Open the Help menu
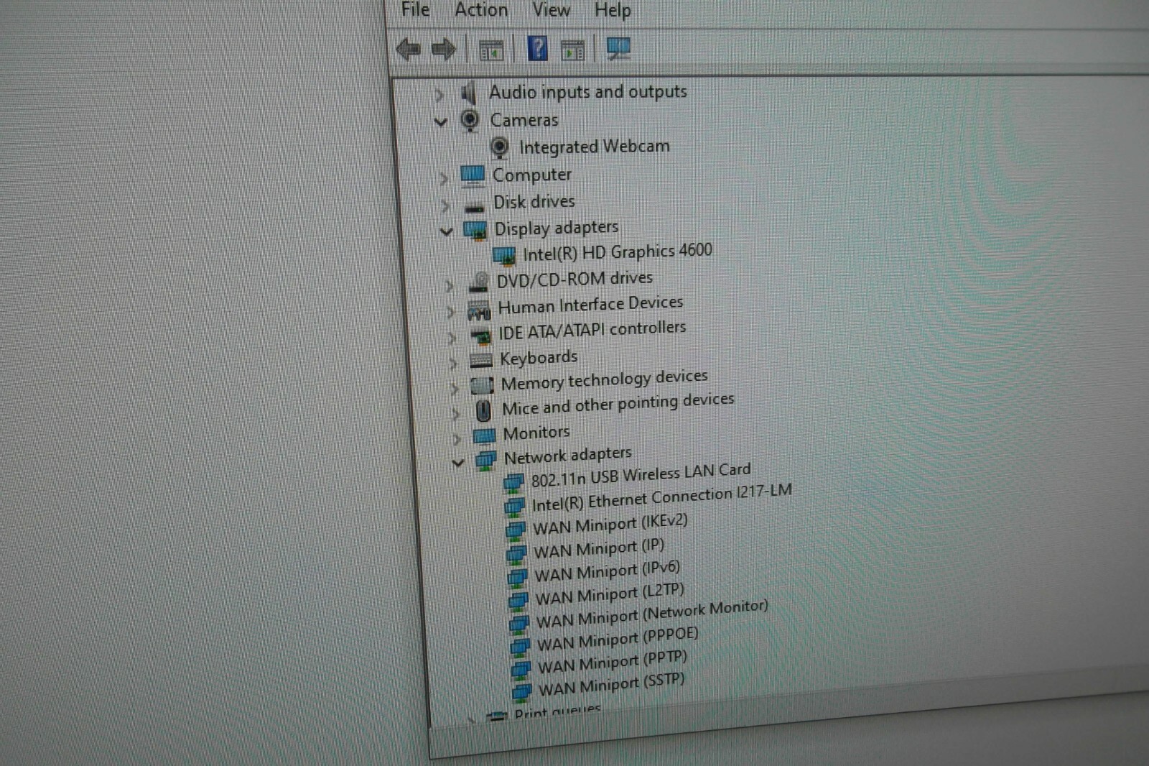Image resolution: width=1149 pixels, height=766 pixels. tap(613, 10)
